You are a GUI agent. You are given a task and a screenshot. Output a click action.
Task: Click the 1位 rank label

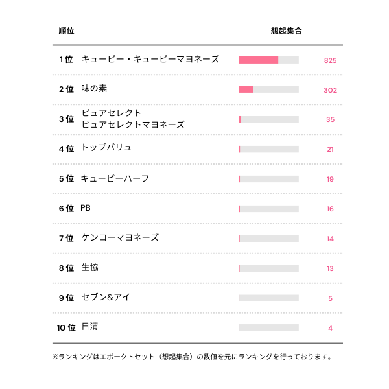pos(66,60)
